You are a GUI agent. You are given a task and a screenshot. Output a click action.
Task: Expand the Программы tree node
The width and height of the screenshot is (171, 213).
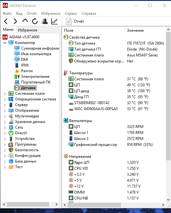(x=5, y=145)
